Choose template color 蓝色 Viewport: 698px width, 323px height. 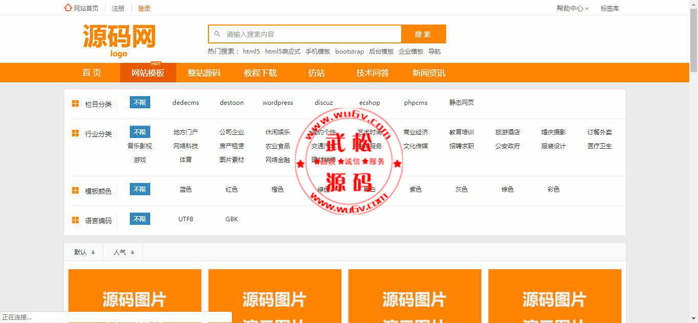(185, 190)
